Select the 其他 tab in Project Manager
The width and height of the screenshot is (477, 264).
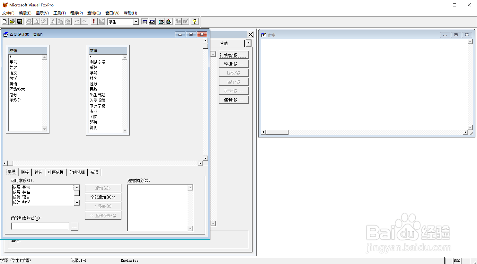click(224, 43)
